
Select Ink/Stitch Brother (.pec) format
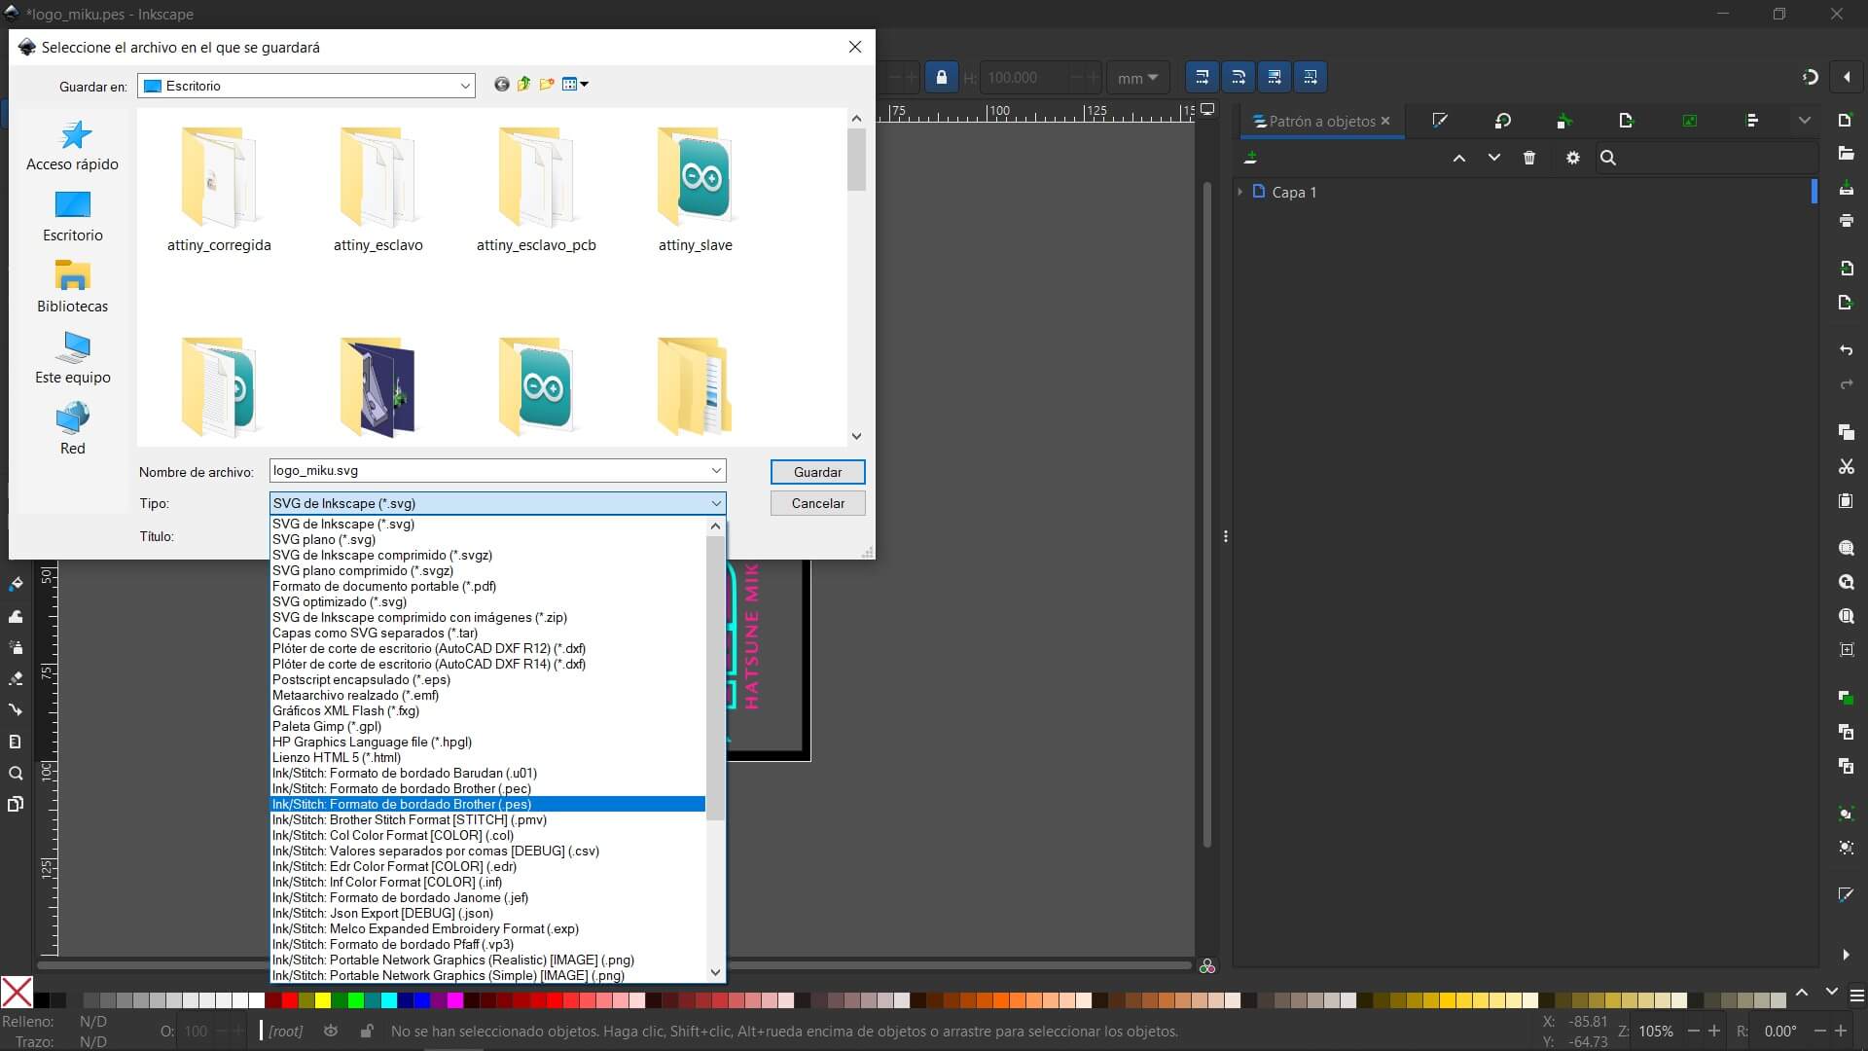pyautogui.click(x=402, y=788)
